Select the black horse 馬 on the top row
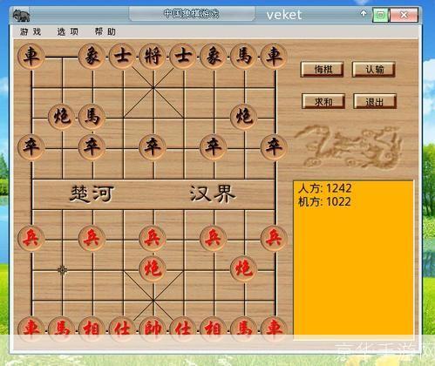The width and height of the screenshot is (435, 366). 243,56
